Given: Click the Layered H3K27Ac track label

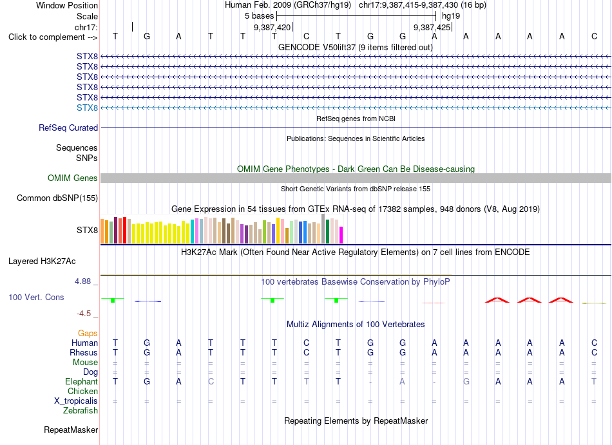Looking at the screenshot, I should point(42,261).
